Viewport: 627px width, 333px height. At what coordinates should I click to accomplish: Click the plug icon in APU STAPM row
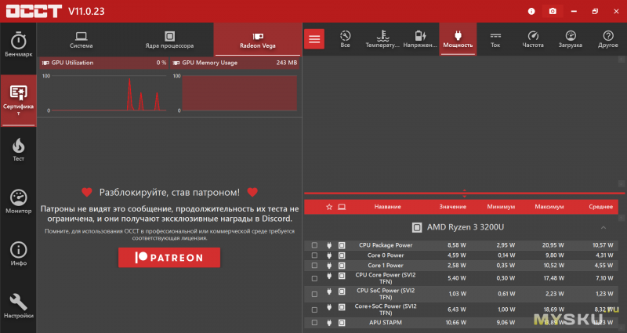pos(329,322)
